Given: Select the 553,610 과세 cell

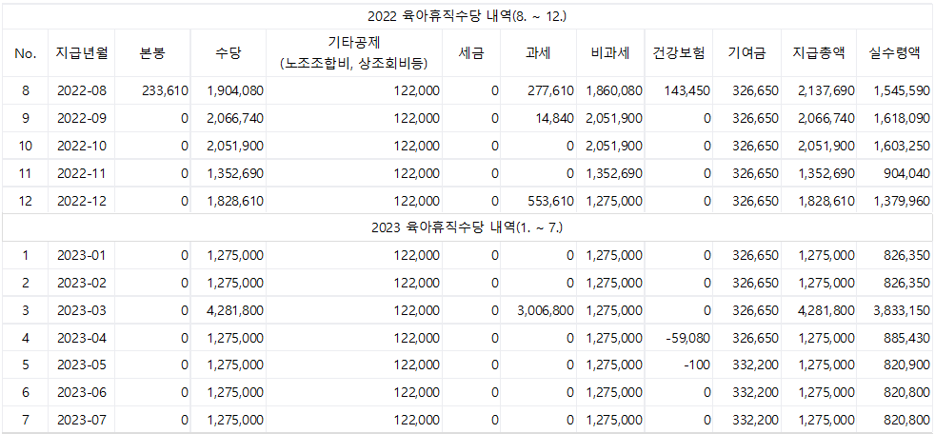Looking at the screenshot, I should 539,201.
